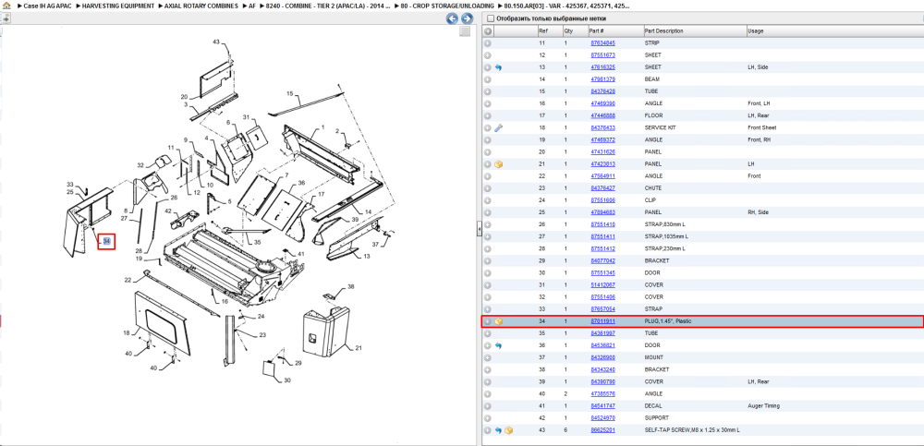Click highlighted callout 34 in diagram
Screen dimensions: 924x446
tap(106, 242)
